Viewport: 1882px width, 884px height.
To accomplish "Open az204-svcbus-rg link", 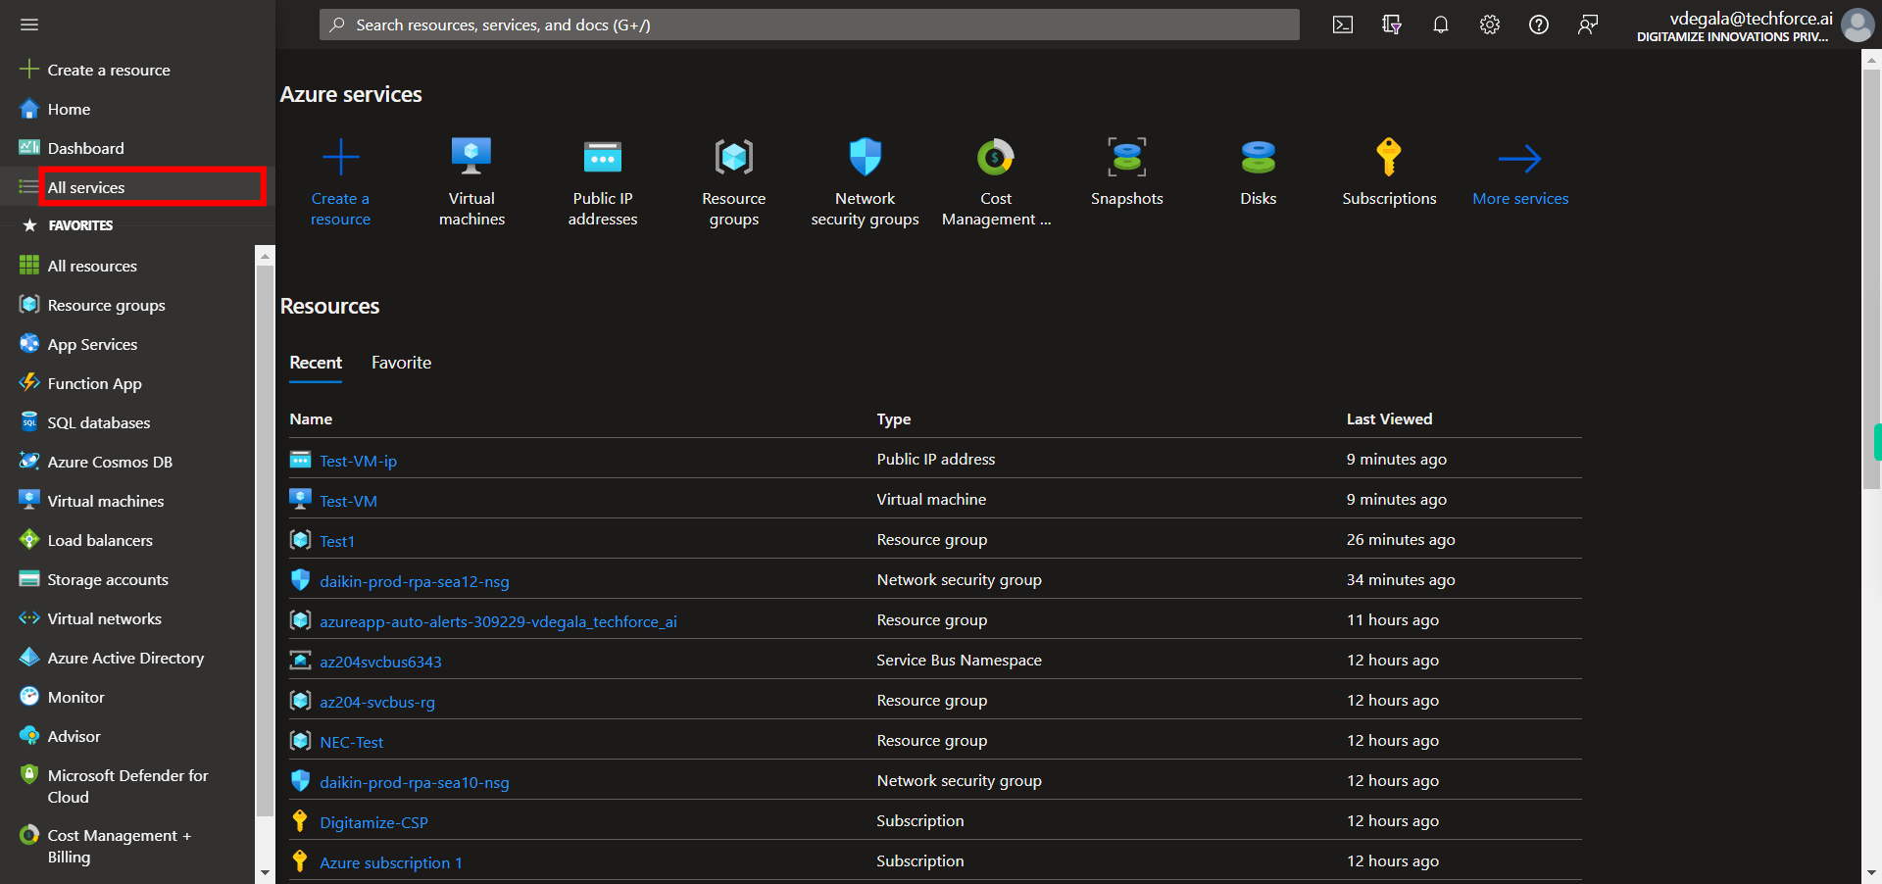I will tap(377, 702).
